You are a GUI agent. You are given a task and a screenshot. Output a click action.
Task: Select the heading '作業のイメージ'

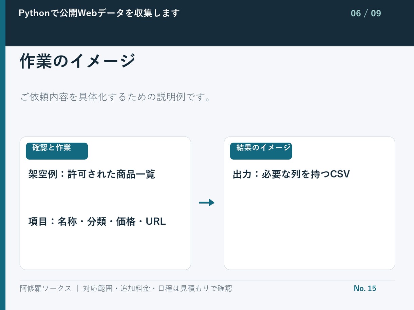[77, 61]
